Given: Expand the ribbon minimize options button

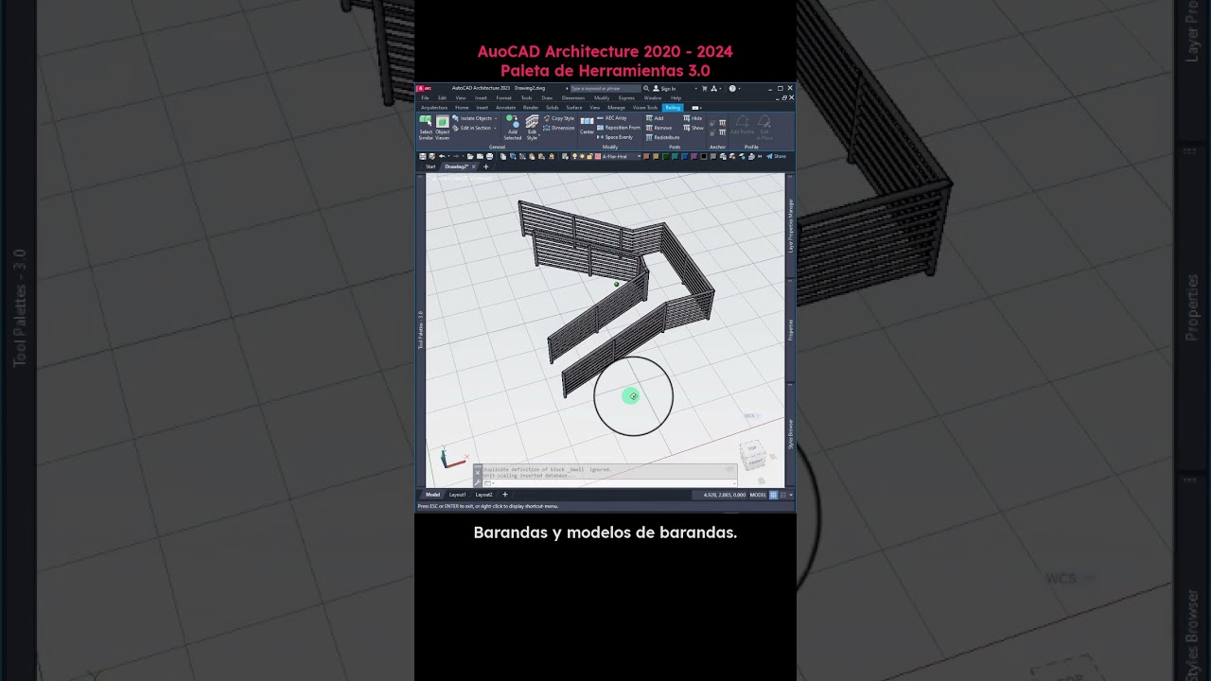Looking at the screenshot, I should pos(700,108).
